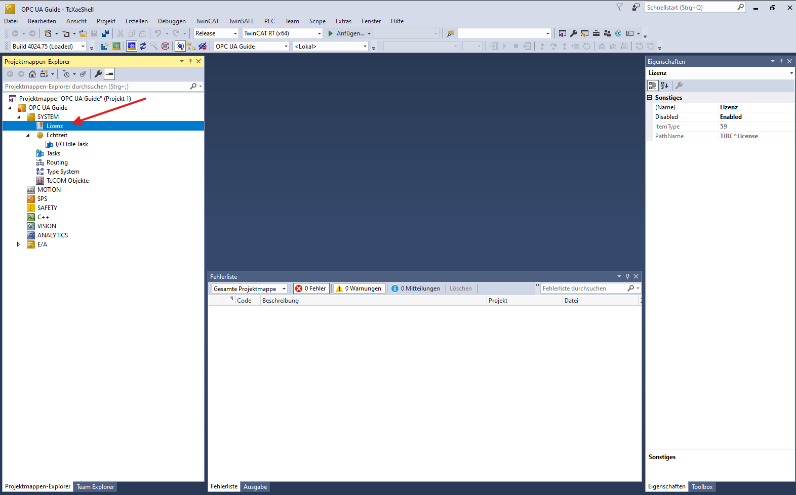The image size is (796, 495).
Task: Select the TcCOM Objekte tree item
Action: click(x=67, y=181)
